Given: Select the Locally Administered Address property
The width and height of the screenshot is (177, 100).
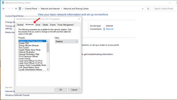Looking at the screenshot, I should 33,70.
